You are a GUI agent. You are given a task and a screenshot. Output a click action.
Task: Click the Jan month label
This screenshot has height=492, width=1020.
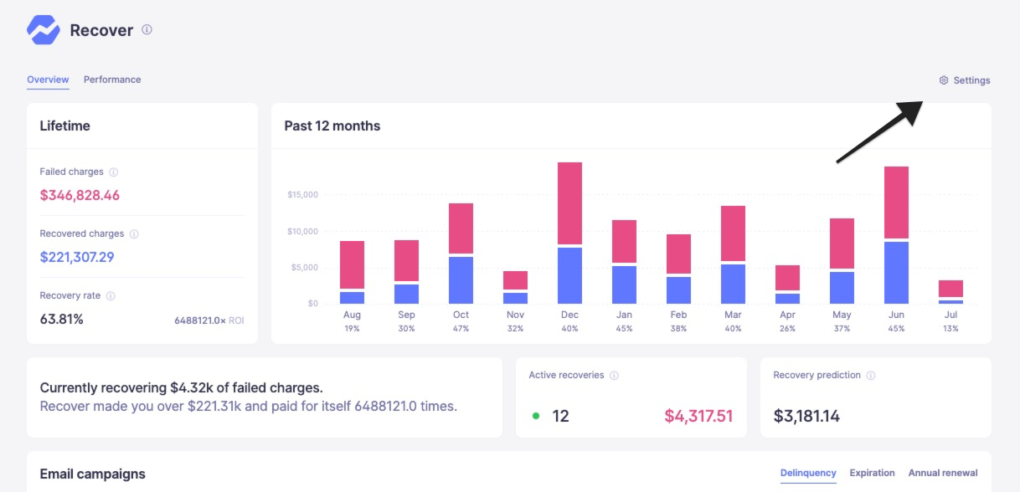pos(624,315)
